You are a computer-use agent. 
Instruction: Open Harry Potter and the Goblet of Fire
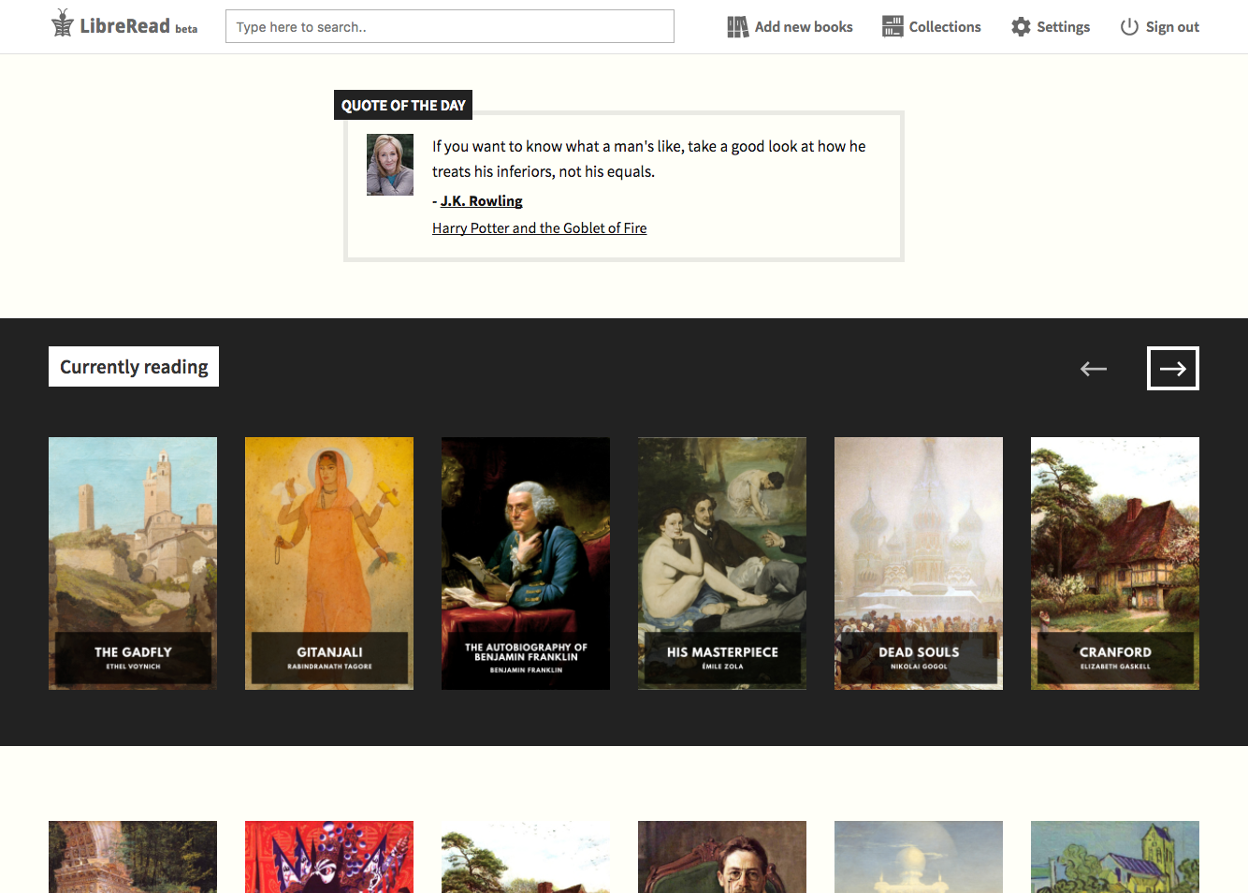[x=539, y=227]
